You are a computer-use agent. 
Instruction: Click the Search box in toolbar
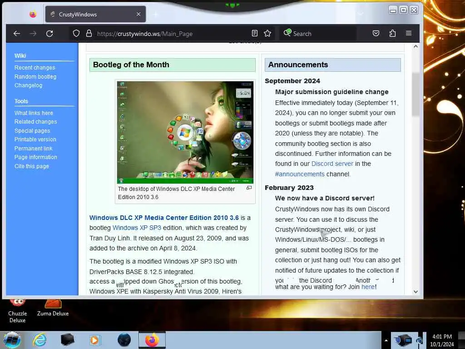(x=318, y=34)
